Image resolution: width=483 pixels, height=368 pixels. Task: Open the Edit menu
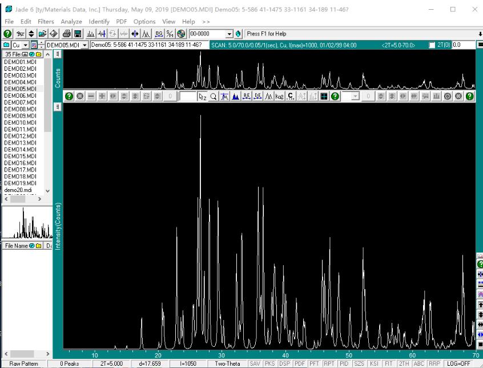click(26, 21)
